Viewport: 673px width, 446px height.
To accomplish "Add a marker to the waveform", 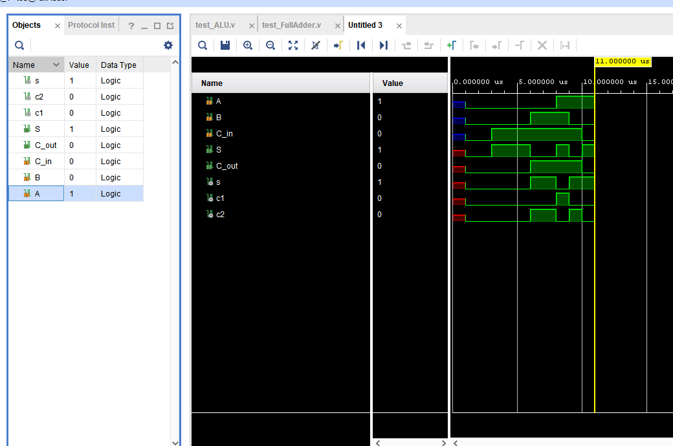I will click(x=452, y=45).
